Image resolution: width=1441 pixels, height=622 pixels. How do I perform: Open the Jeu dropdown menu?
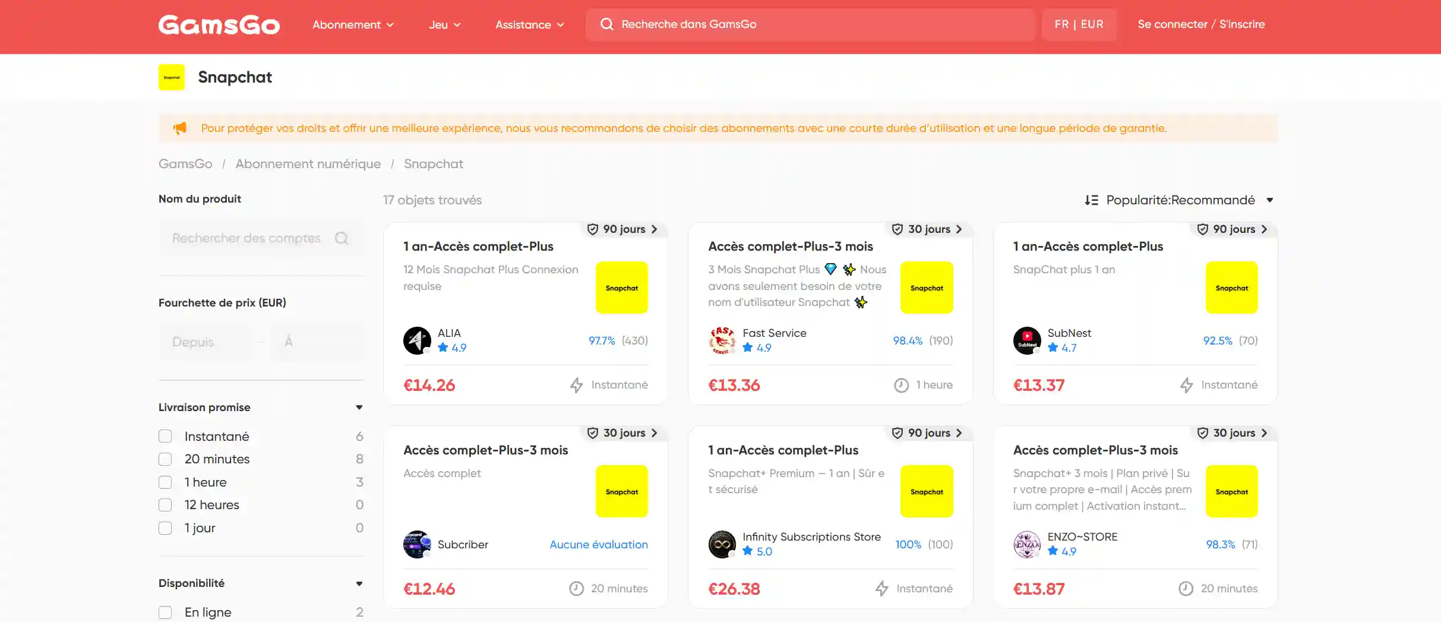coord(445,25)
